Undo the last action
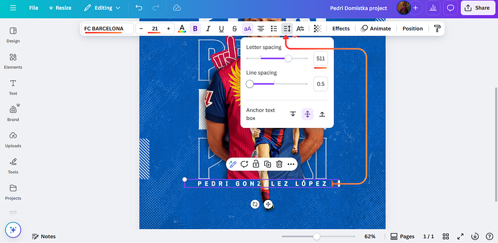This screenshot has height=243, width=498. (x=139, y=8)
